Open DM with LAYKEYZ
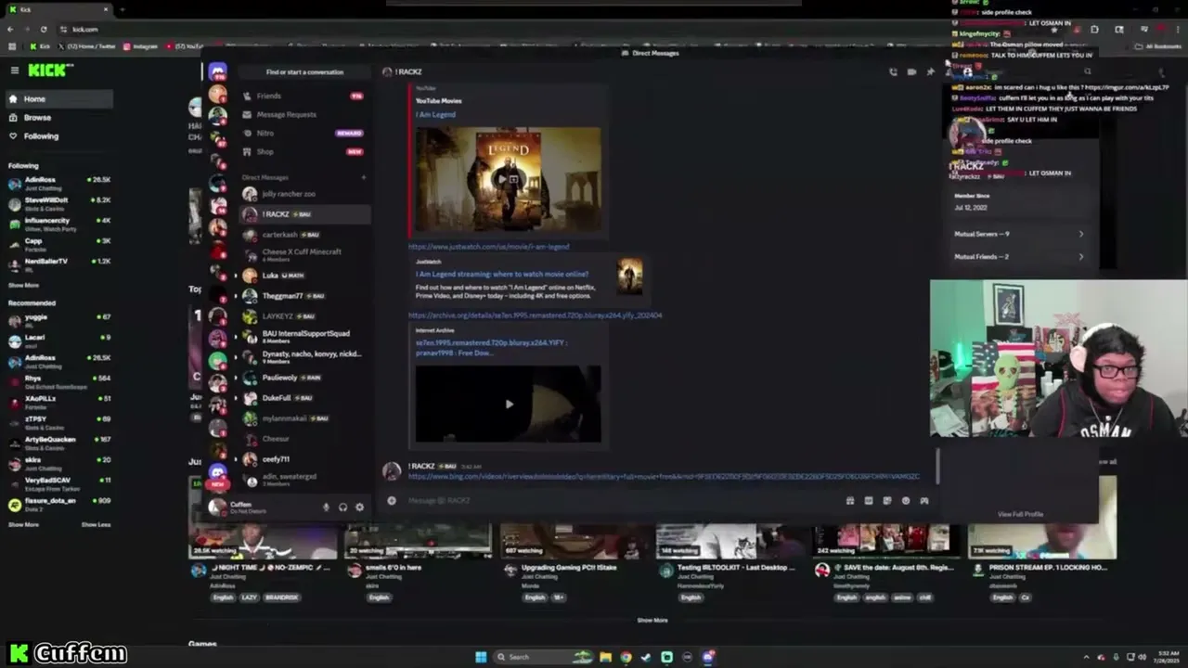The height and width of the screenshot is (668, 1188). click(x=303, y=316)
